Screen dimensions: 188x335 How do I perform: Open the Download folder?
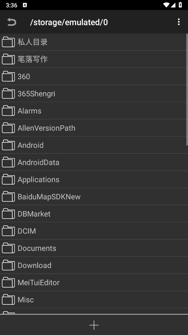pos(94,265)
